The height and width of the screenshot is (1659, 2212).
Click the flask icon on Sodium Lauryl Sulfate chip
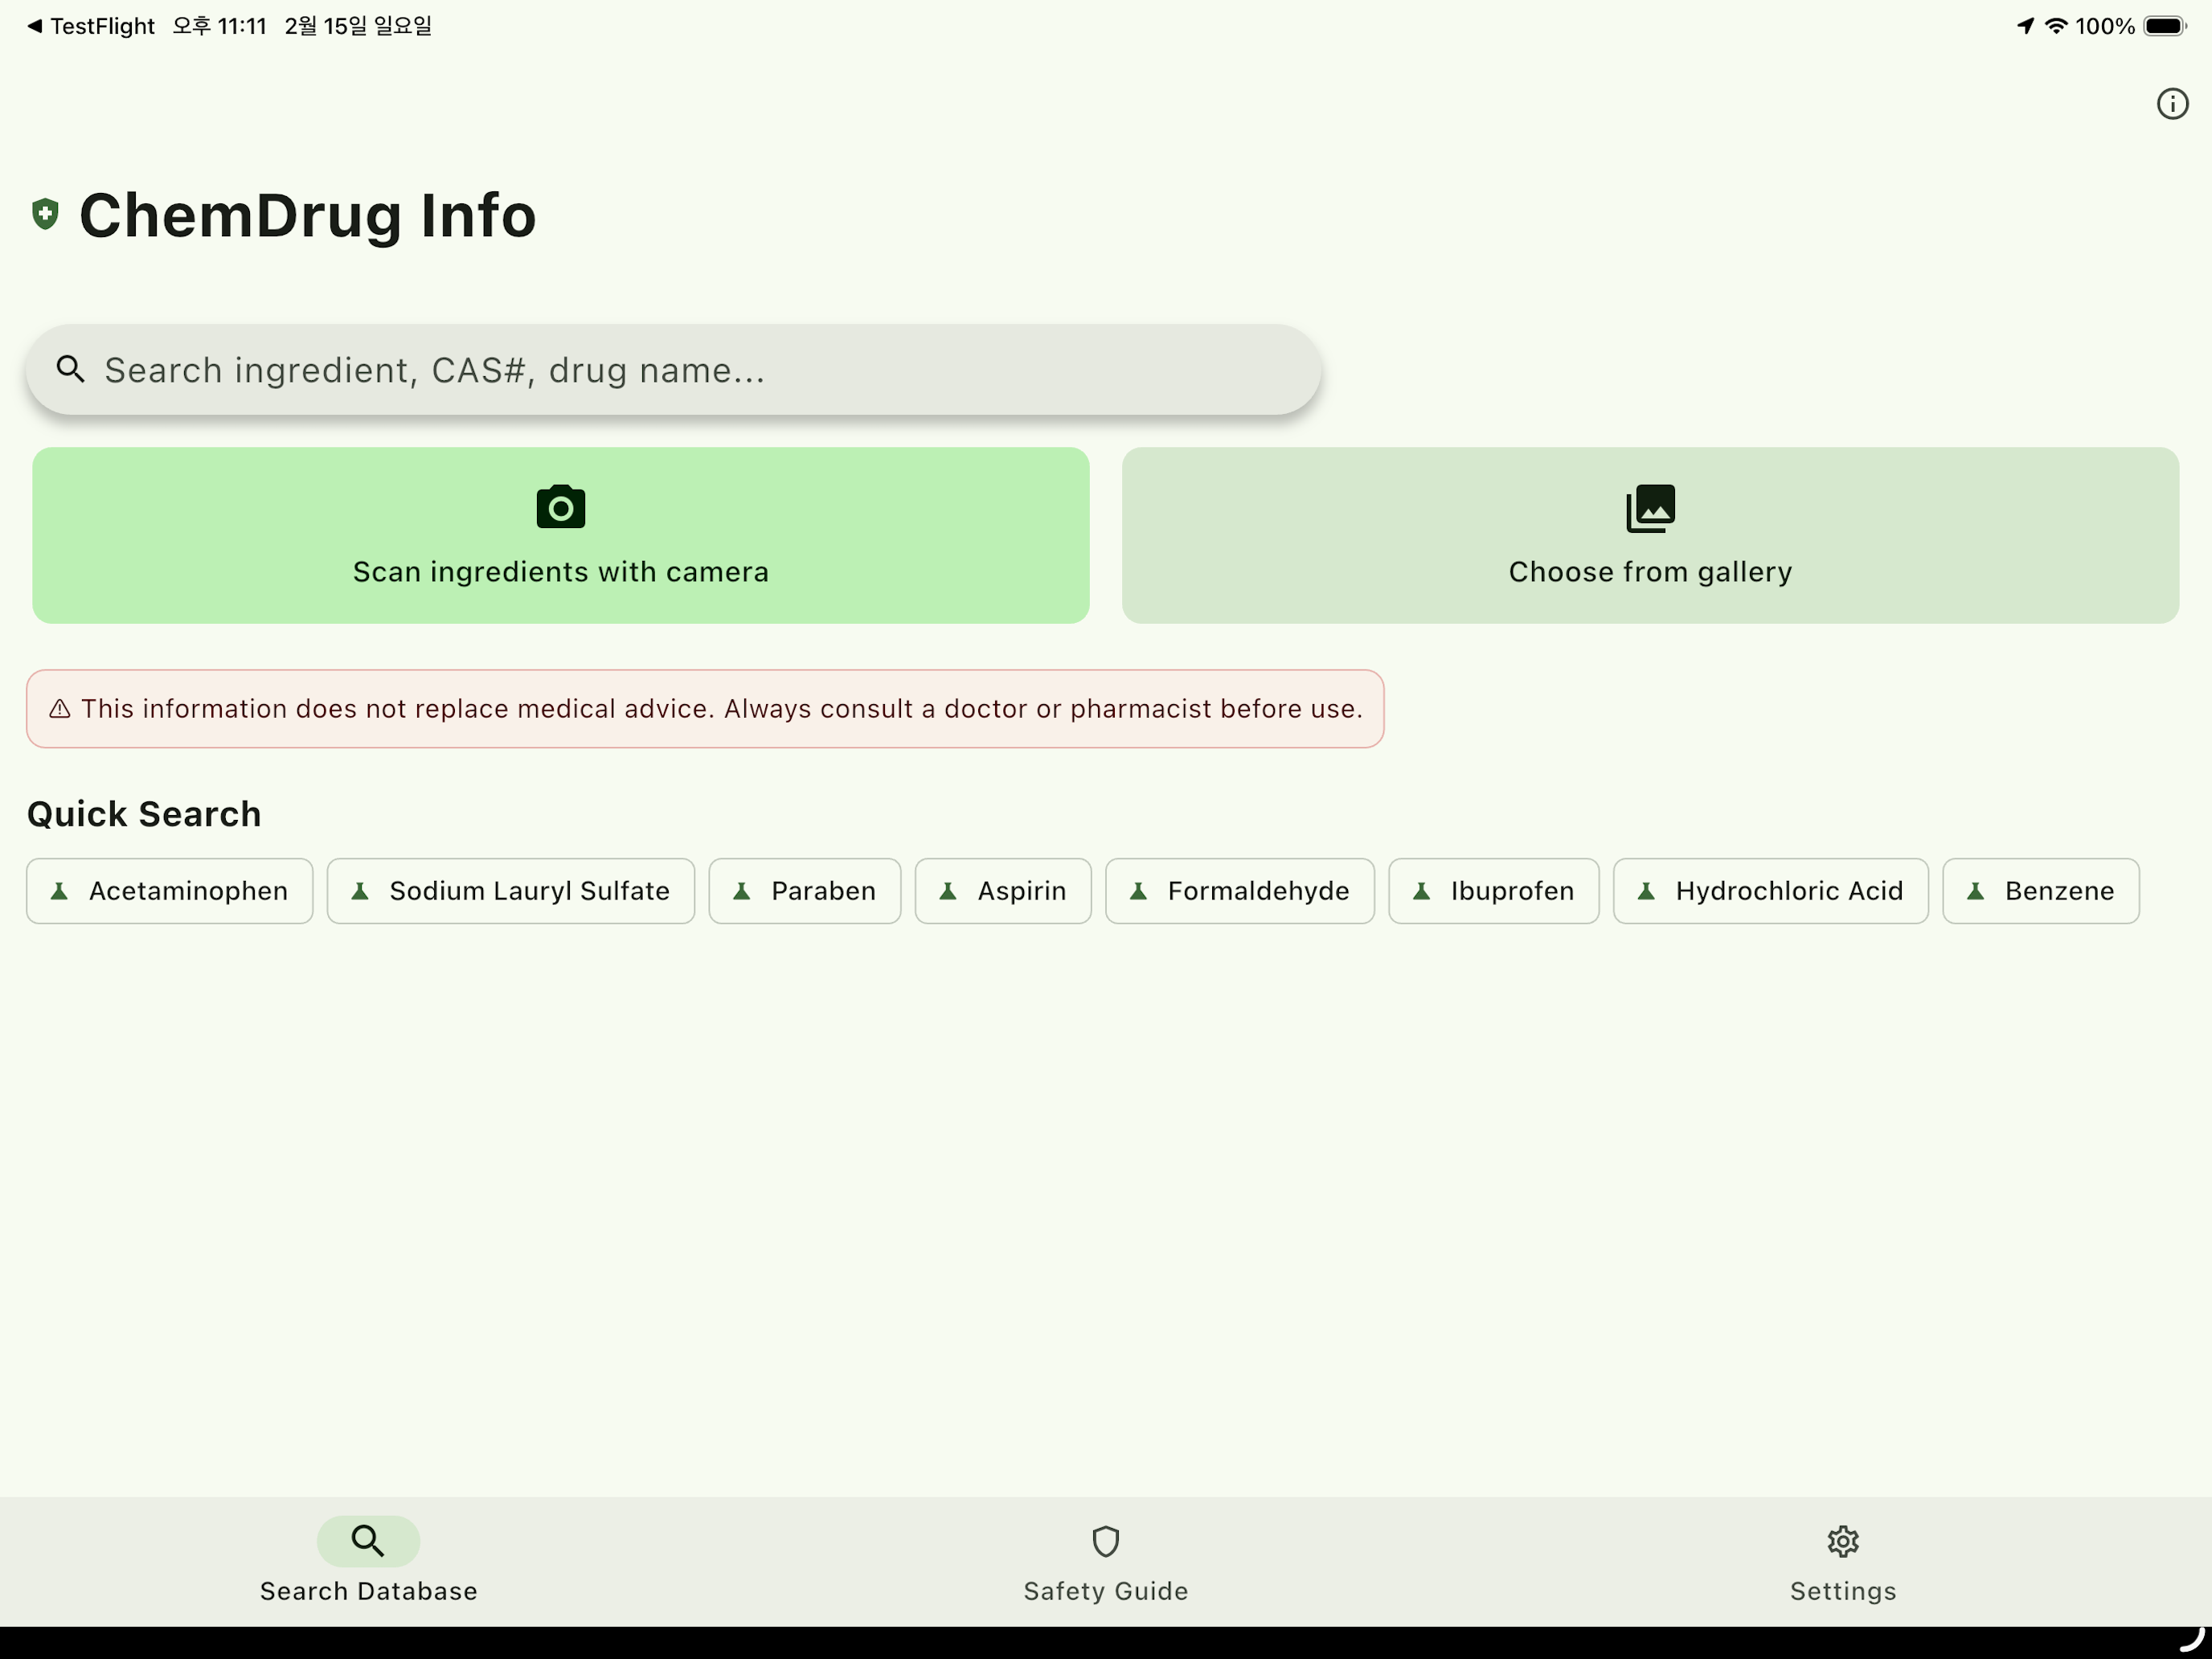tap(360, 891)
